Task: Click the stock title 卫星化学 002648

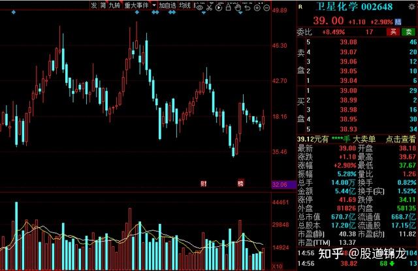Action: [x=354, y=7]
